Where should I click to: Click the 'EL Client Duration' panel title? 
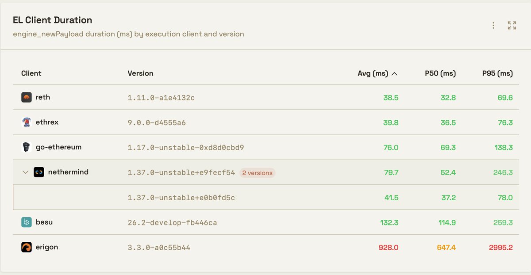(x=52, y=20)
